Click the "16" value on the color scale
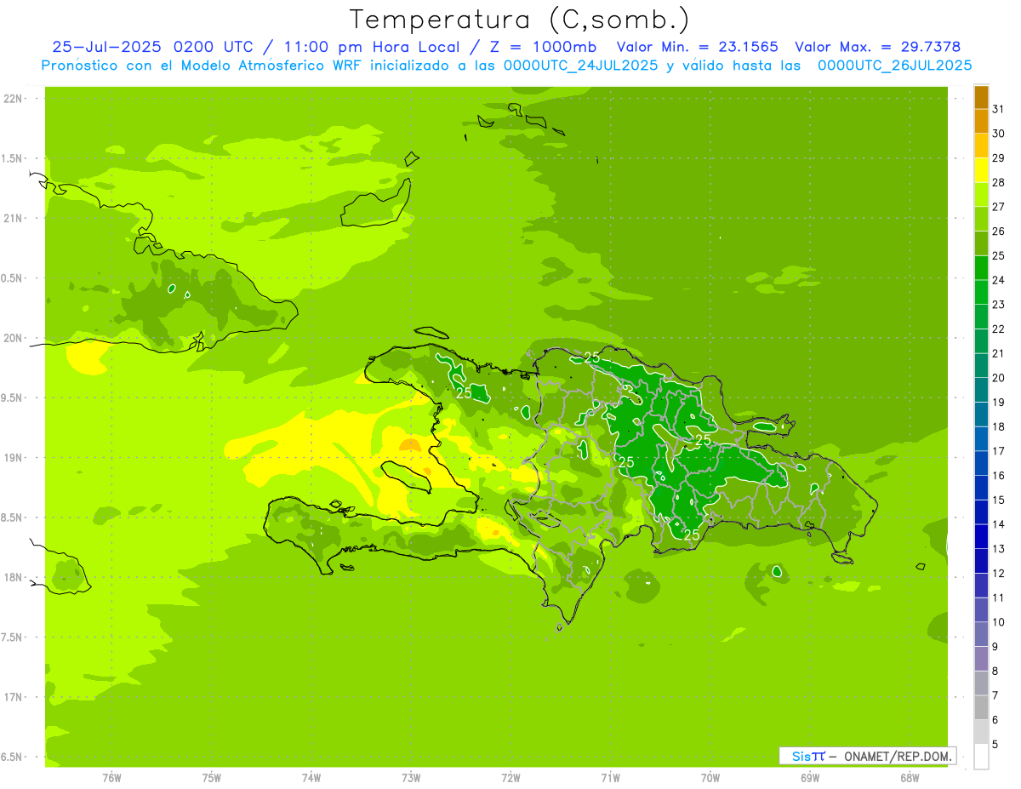Viewport: 1021px width, 789px height. tap(999, 476)
